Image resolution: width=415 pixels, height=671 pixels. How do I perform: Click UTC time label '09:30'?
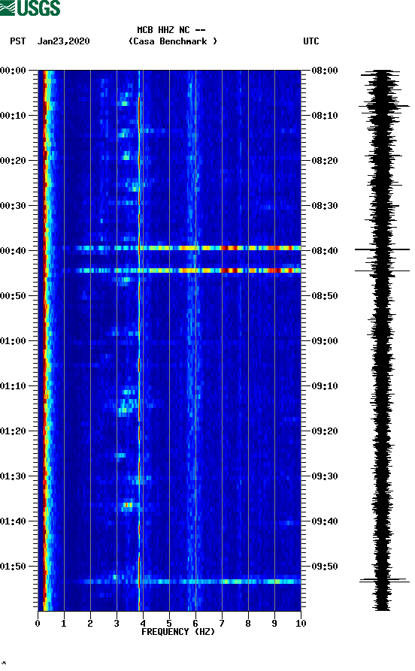point(325,476)
